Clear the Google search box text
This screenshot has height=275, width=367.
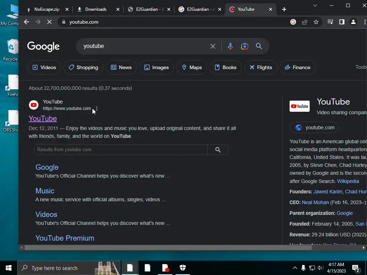point(213,46)
